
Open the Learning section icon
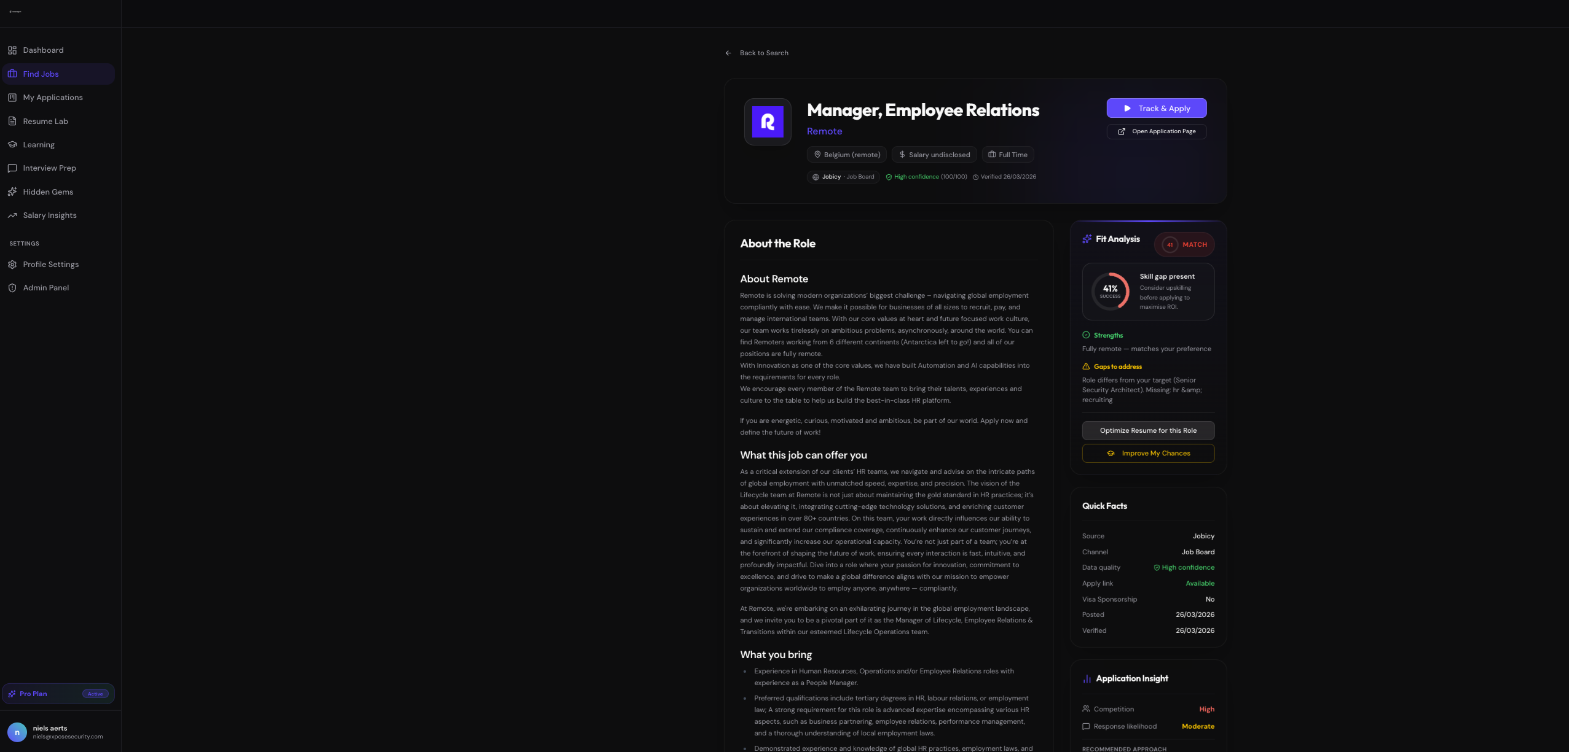[12, 145]
